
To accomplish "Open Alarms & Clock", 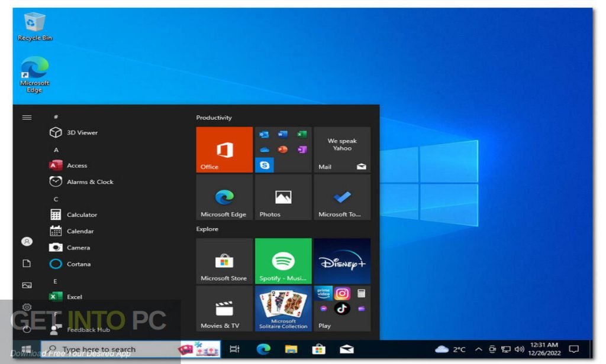I will pyautogui.click(x=90, y=182).
